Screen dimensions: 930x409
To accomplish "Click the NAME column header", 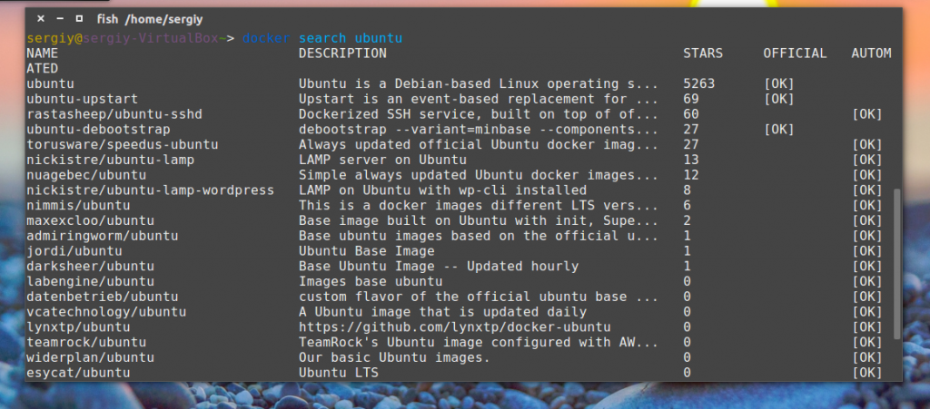I will tap(42, 54).
